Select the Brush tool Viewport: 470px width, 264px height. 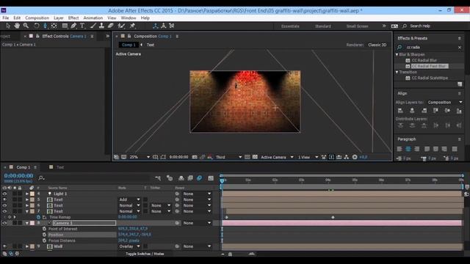coord(93,26)
